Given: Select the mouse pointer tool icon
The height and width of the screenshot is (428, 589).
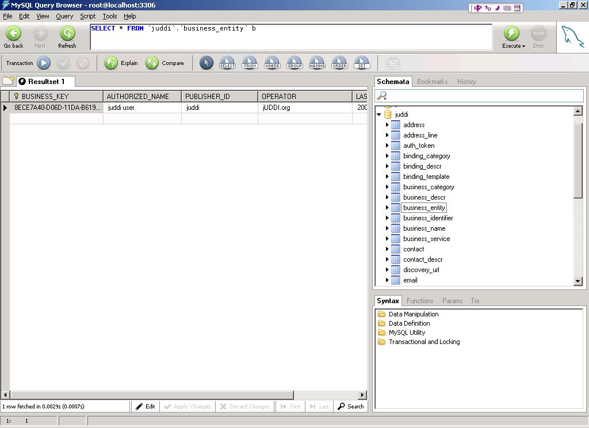Looking at the screenshot, I should coord(206,63).
